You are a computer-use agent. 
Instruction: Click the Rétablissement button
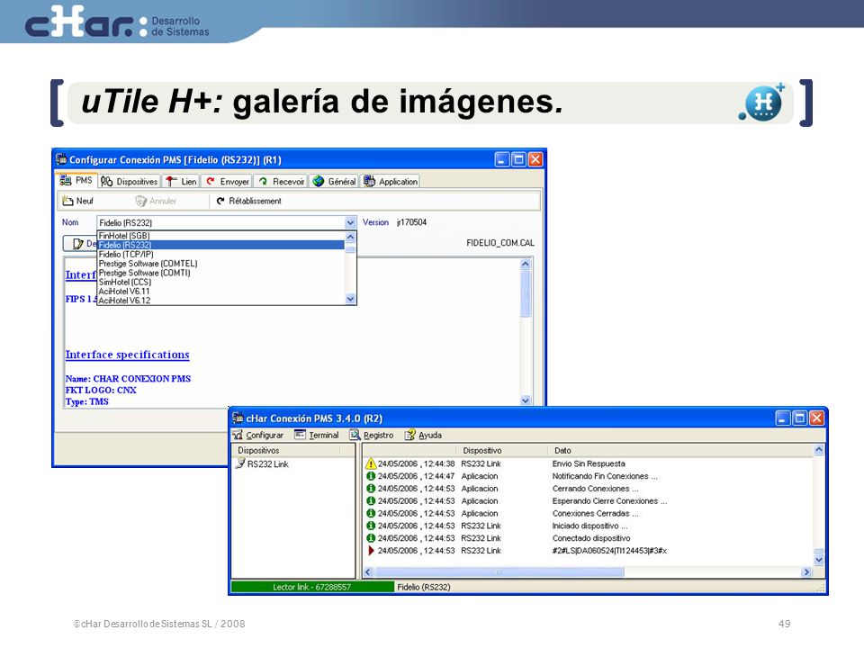(248, 201)
